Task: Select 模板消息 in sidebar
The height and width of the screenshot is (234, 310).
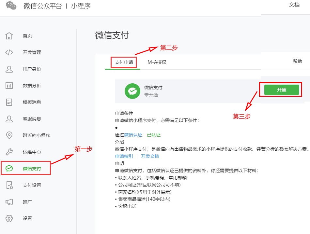Action: [32, 102]
